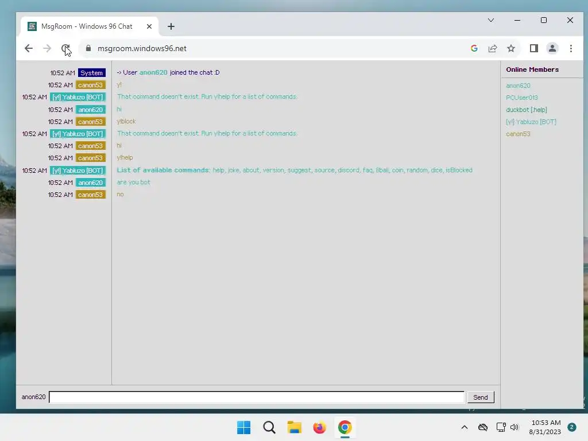Click the 'List of available commands' message

[295, 170]
